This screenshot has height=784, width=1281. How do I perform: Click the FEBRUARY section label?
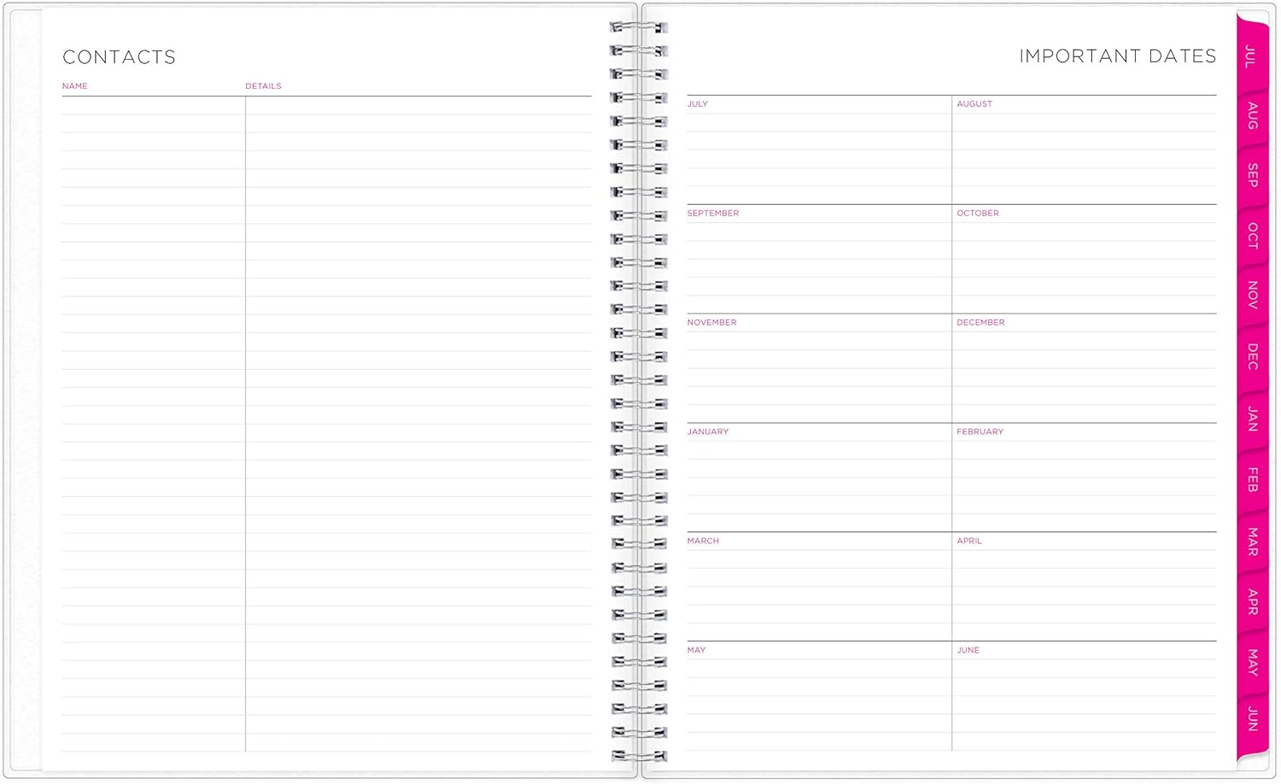click(x=980, y=432)
